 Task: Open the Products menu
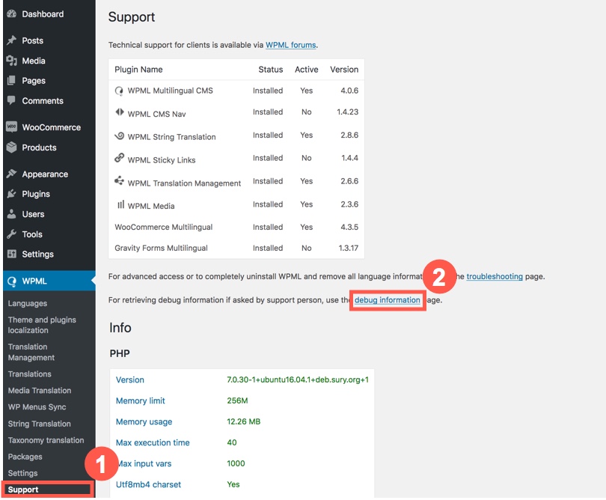coord(39,147)
